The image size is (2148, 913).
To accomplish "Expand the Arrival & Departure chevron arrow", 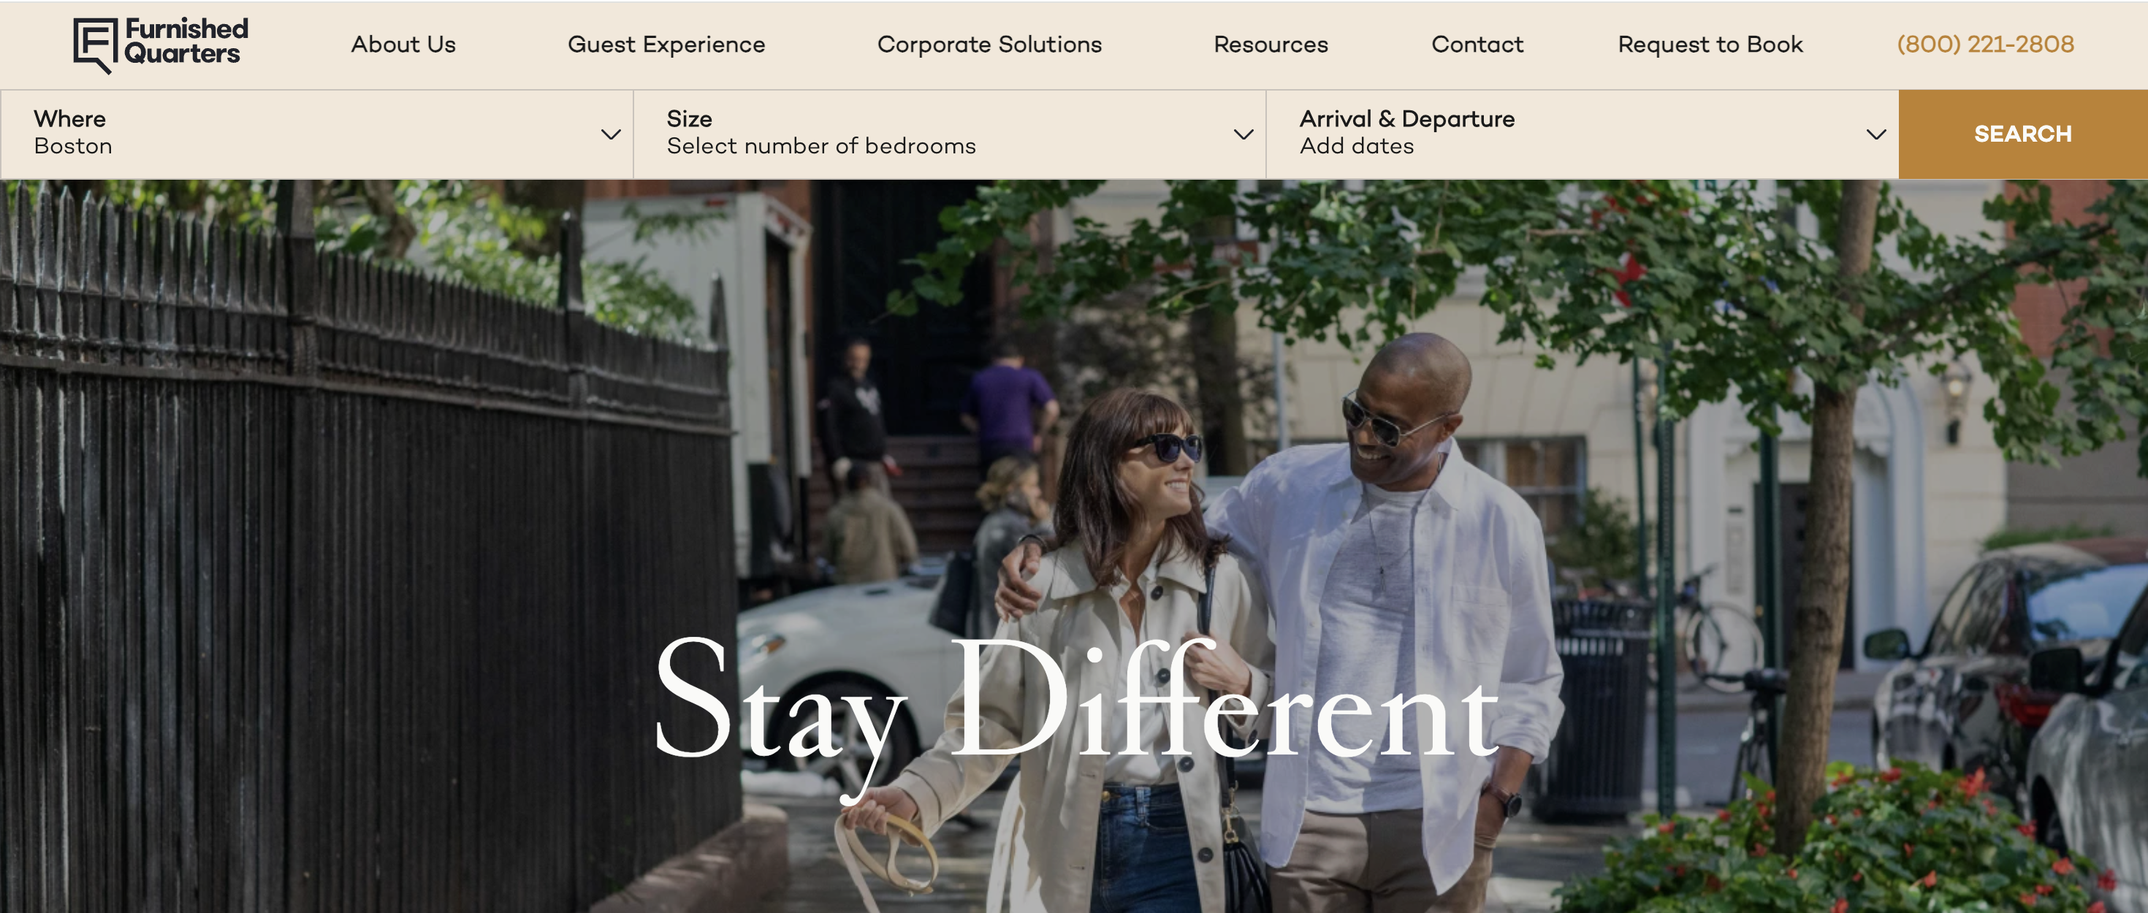I will (1875, 134).
